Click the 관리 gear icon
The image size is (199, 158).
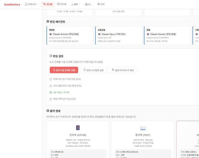99,4
